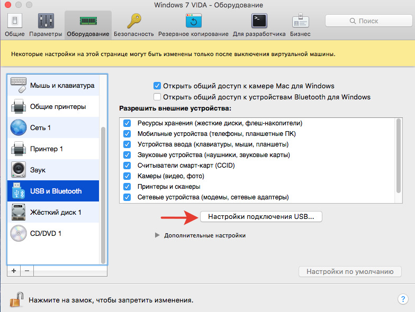
Task: Uncheck Принтеры и сканеры checkbox
Action: (x=127, y=187)
